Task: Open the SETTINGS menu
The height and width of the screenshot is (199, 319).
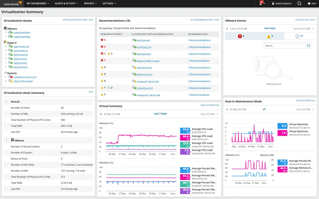Action: (x=108, y=4)
